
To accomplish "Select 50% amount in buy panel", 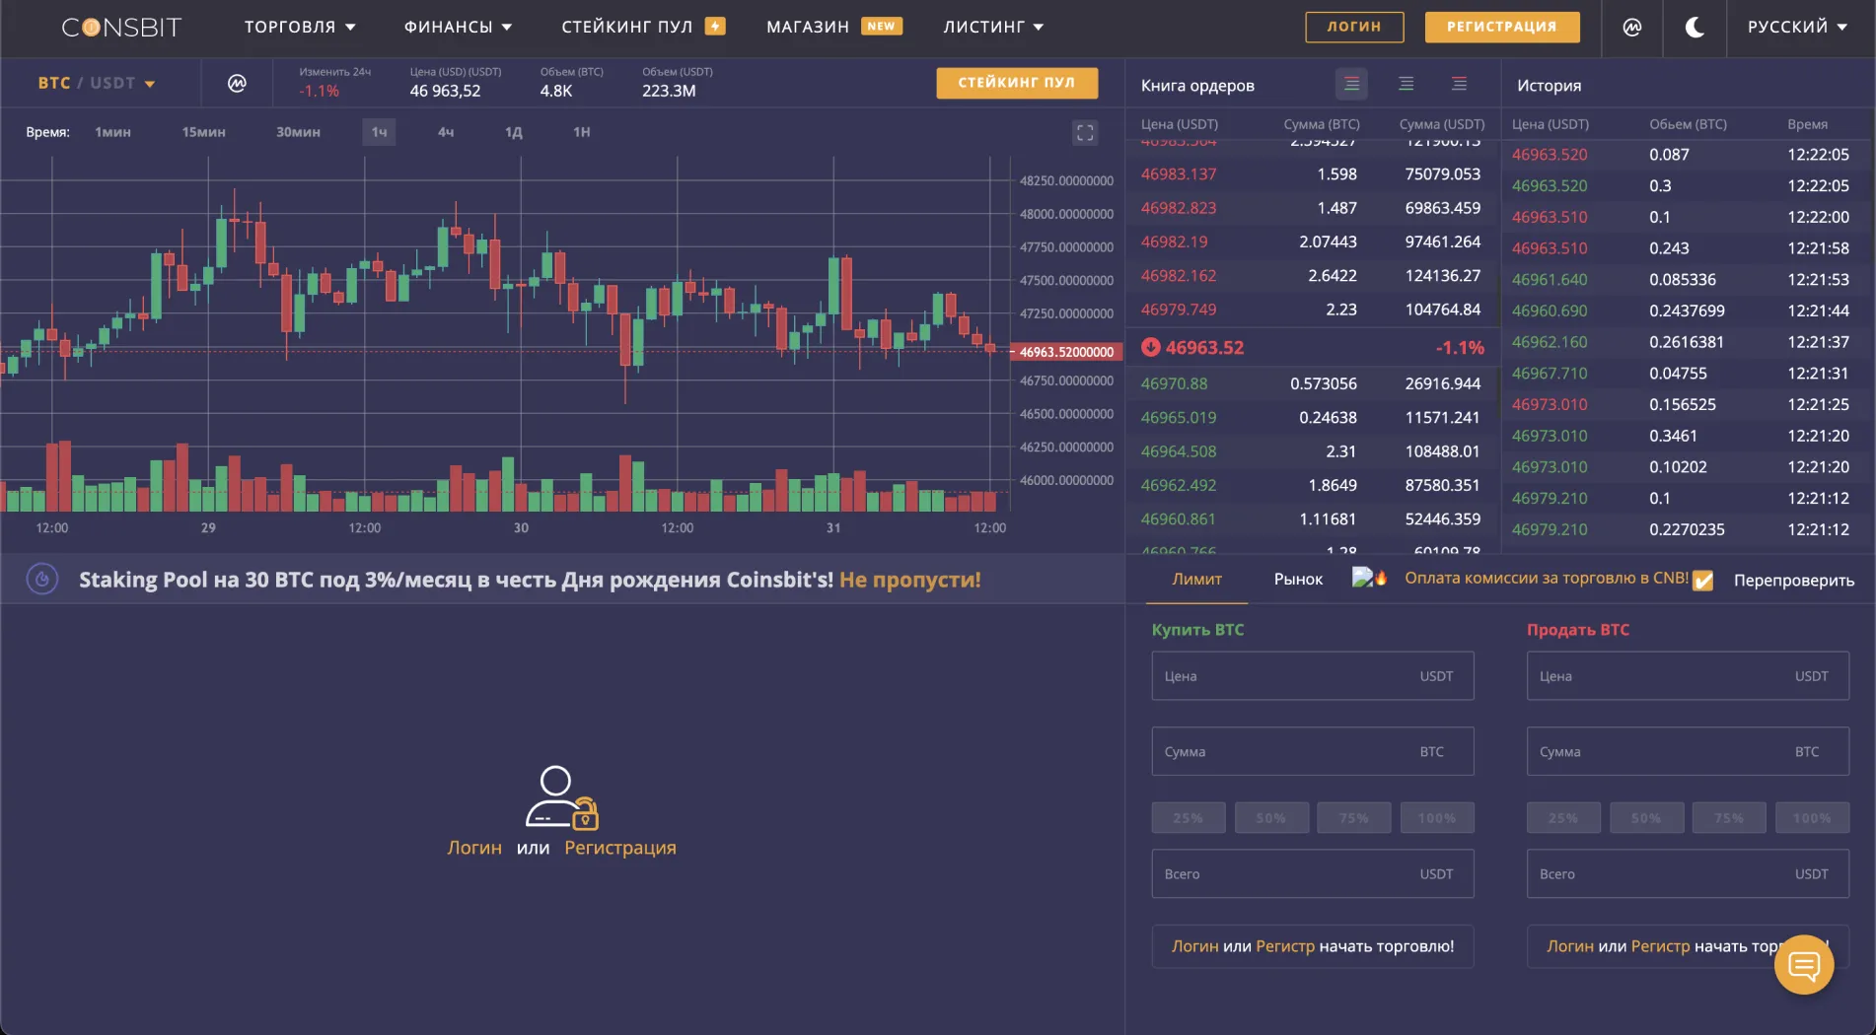I will 1271,818.
